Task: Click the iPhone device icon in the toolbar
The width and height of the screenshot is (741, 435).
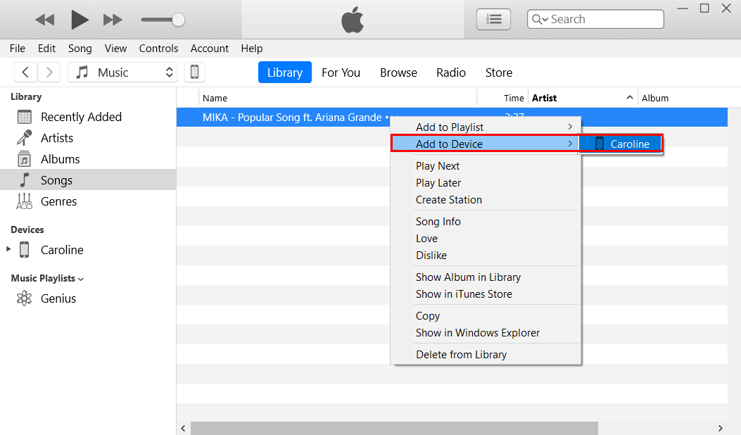Action: click(194, 72)
